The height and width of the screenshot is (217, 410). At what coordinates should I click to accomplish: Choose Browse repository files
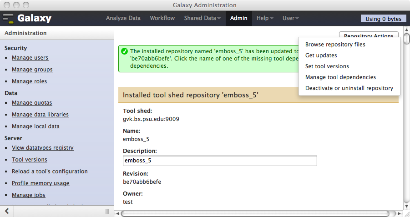[x=335, y=45]
